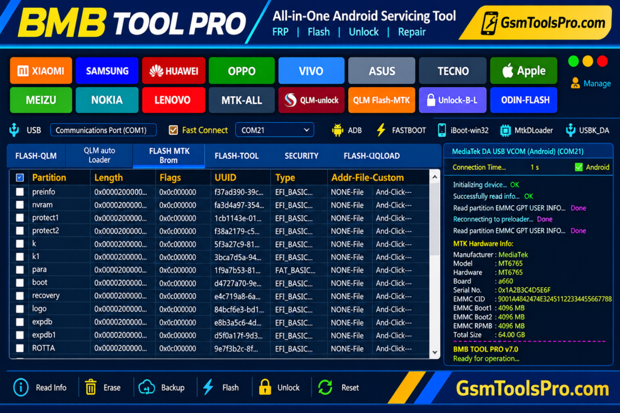Click the MT6765 Model value
This screenshot has width=620, height=413.
[510, 264]
